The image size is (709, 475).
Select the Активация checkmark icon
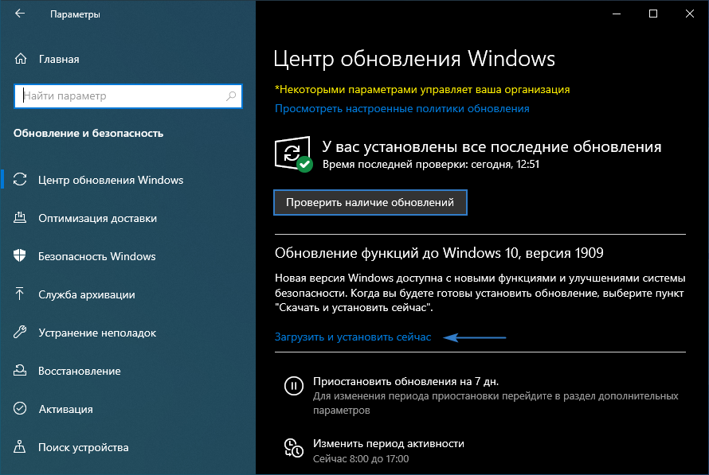click(20, 409)
